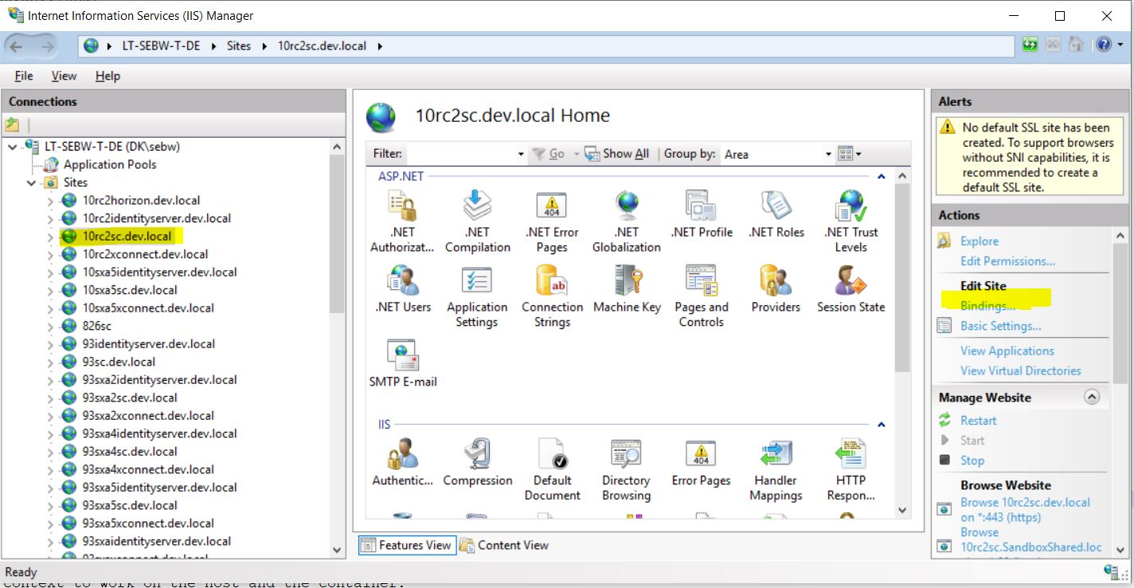The image size is (1134, 588).
Task: Click the features pane vertical scrollbar
Action: (x=901, y=343)
